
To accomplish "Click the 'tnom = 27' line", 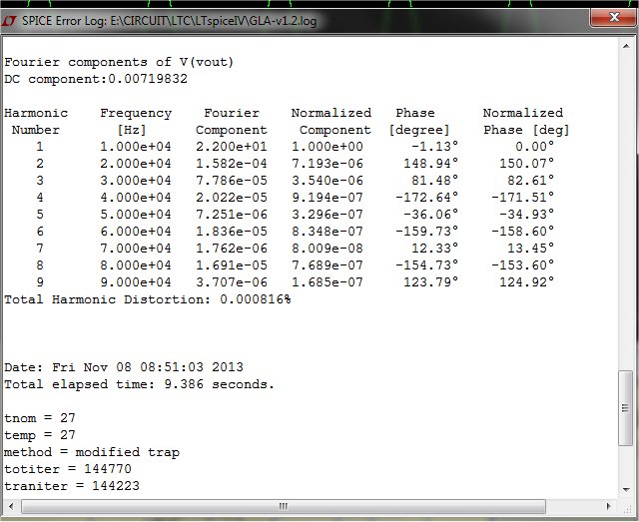I will coord(40,418).
